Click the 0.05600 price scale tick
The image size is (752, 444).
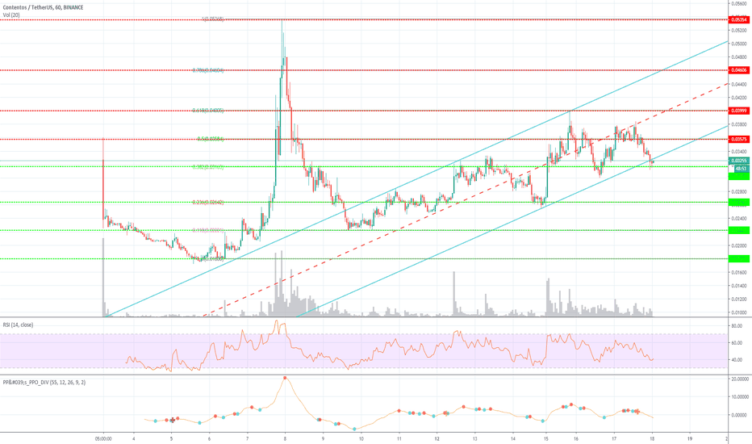click(739, 3)
